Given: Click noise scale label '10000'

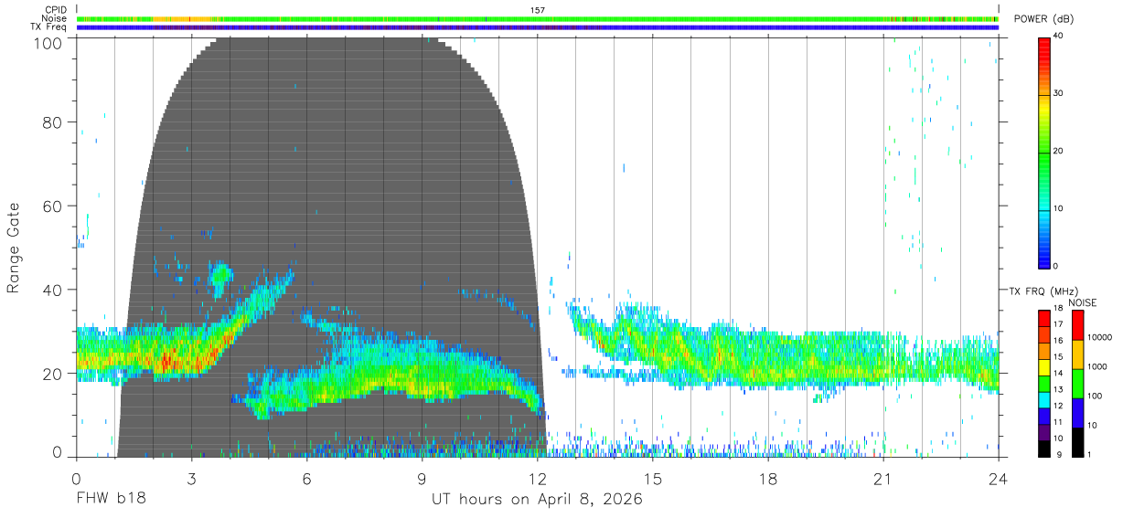Looking at the screenshot, I should (x=1099, y=337).
